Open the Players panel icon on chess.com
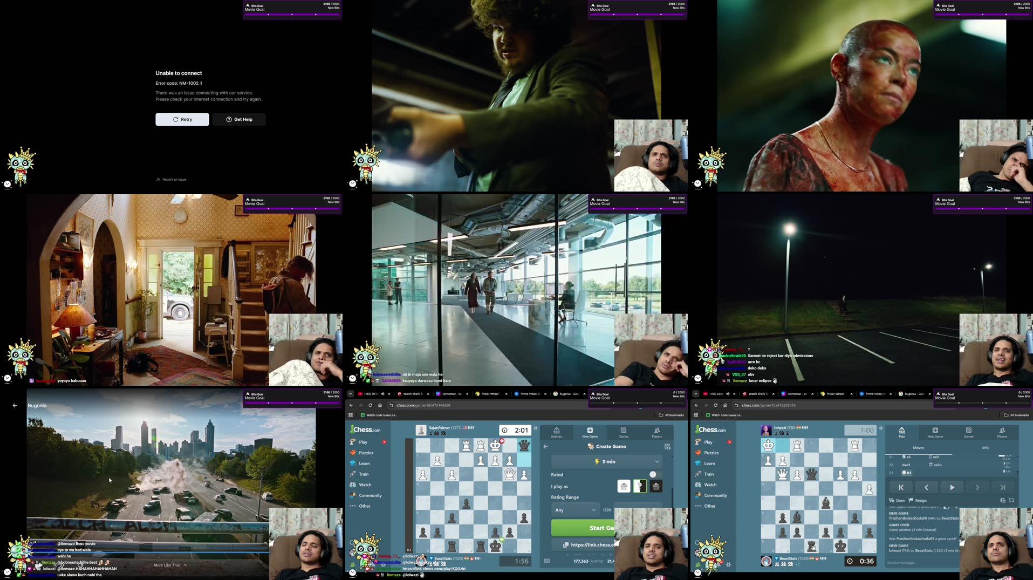Viewport: 1033px width, 580px height. tap(658, 433)
